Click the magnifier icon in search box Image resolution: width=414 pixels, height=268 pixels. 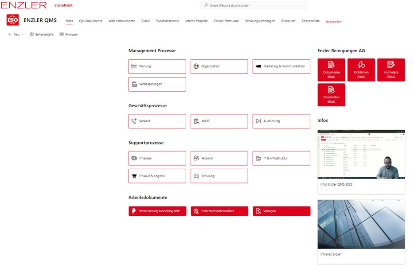click(205, 5)
